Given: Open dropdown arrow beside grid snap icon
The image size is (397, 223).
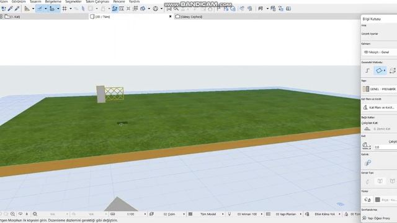Looking at the screenshot, I should click(71, 9).
